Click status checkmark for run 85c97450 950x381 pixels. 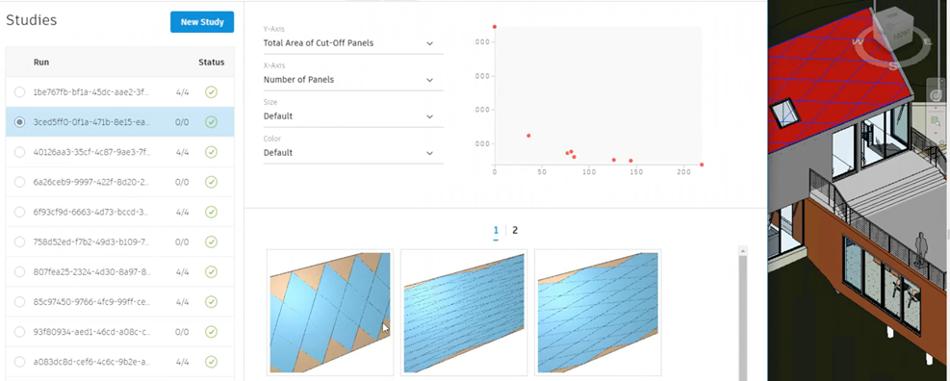point(211,302)
